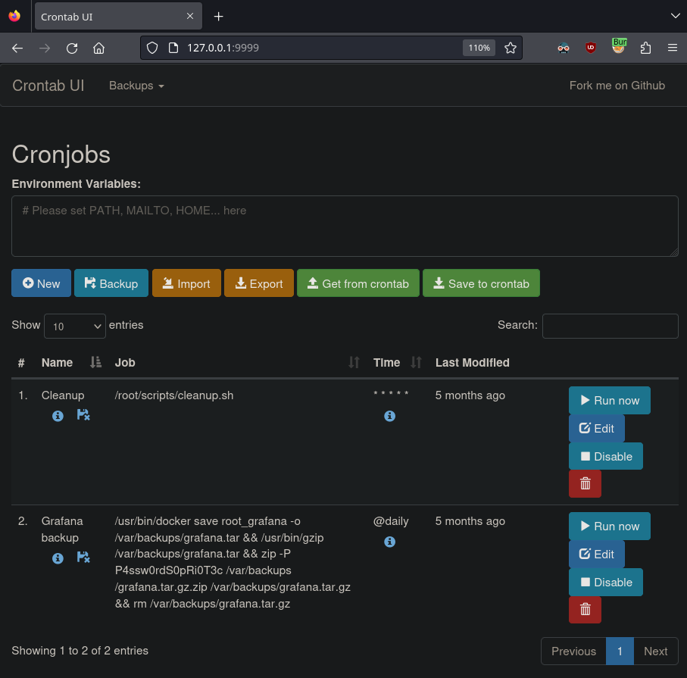The height and width of the screenshot is (678, 687).
Task: Reload the page with the refresh icon
Action: (72, 48)
